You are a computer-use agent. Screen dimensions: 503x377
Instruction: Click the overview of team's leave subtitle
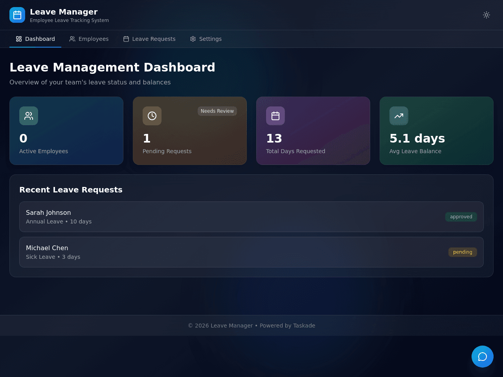click(90, 82)
